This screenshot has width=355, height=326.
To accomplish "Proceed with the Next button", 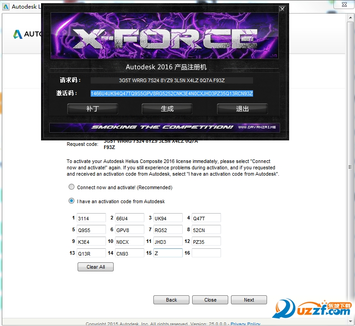I will (x=249, y=300).
